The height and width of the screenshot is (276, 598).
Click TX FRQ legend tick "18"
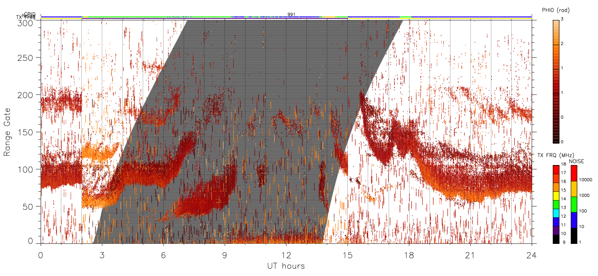click(x=563, y=164)
